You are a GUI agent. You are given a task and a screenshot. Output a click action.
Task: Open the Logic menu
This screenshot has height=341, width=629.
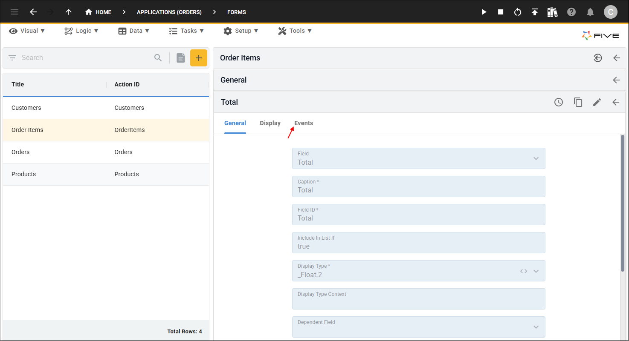coord(81,31)
